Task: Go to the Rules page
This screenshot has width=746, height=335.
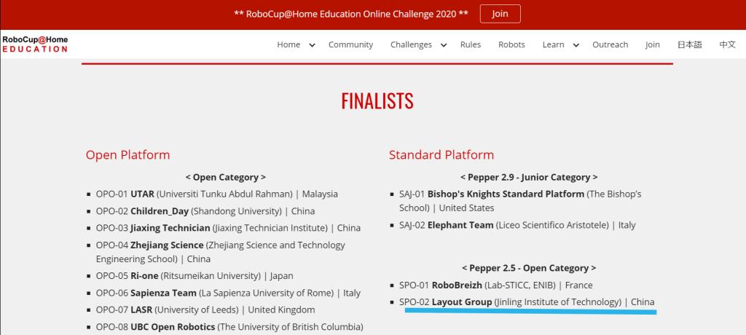Action: [x=471, y=44]
